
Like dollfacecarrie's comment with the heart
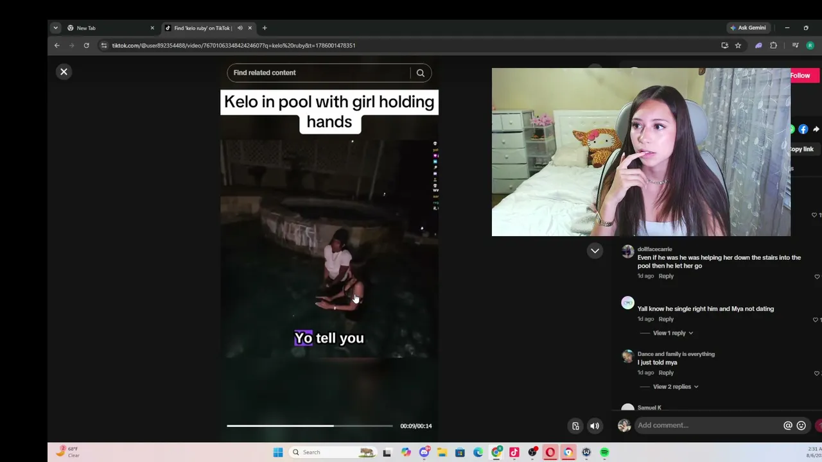(817, 277)
